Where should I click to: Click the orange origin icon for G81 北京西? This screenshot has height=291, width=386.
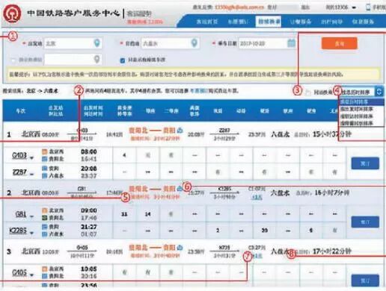(x=44, y=210)
